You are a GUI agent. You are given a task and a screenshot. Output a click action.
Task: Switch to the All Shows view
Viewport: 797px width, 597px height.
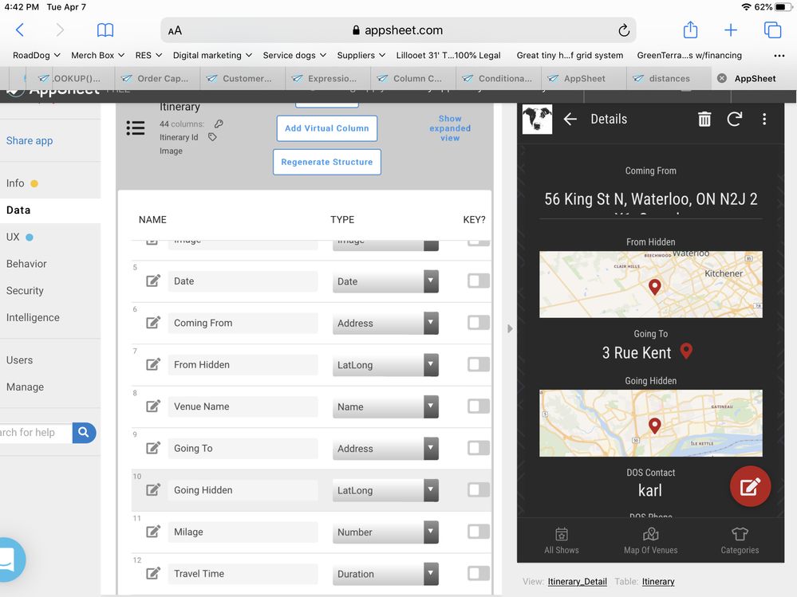coord(561,540)
